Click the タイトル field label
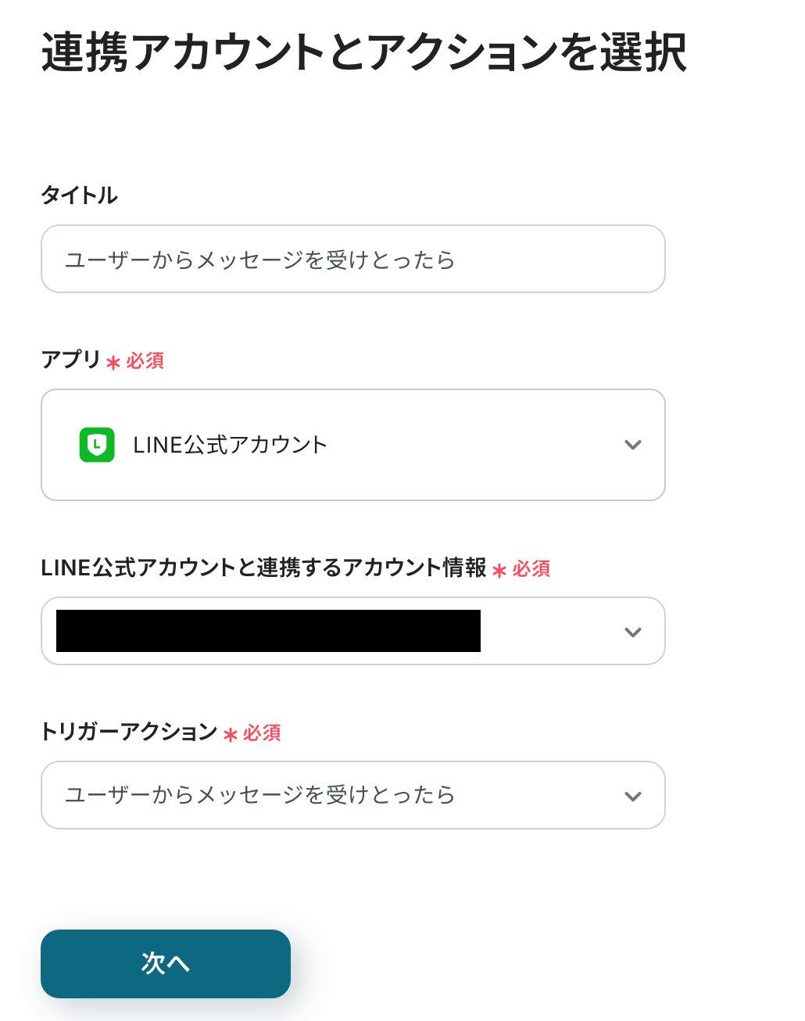Screen dimensions: 805x1021 point(79,195)
